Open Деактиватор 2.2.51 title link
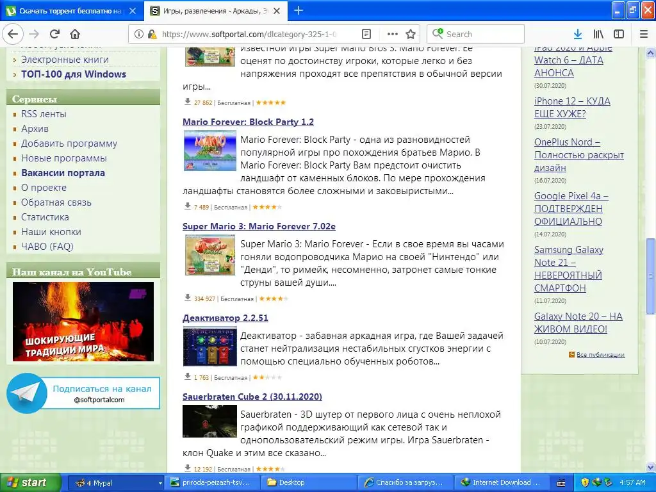Viewport: 656px width, 492px height. 225,318
